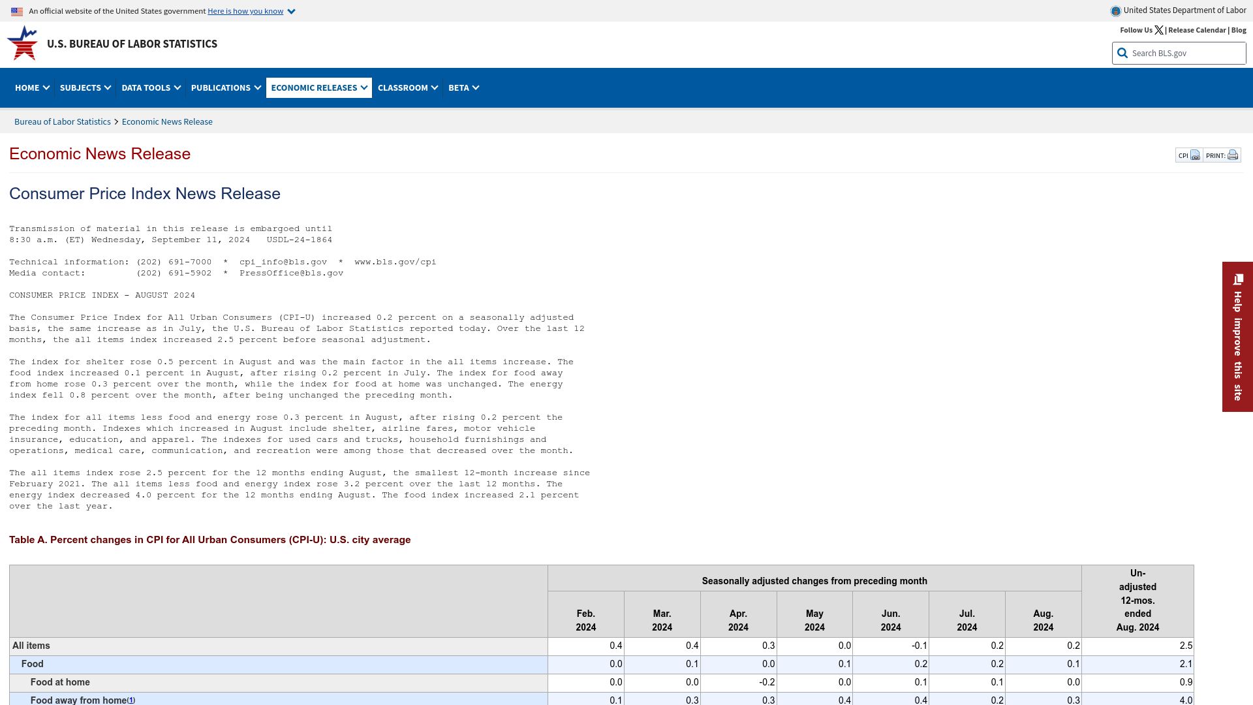Viewport: 1253px width, 705px height.
Task: Open Help improve this site feedback tab
Action: 1237,337
